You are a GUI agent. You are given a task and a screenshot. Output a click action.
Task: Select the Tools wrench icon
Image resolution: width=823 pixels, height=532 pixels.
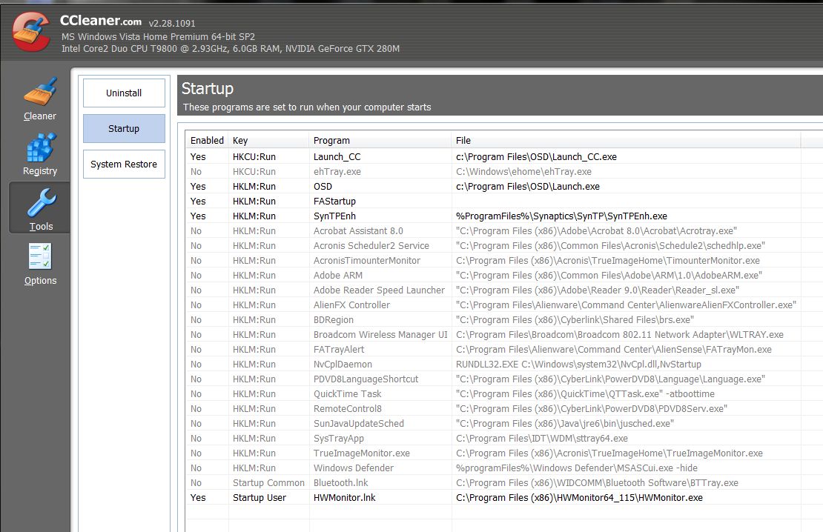coord(41,203)
